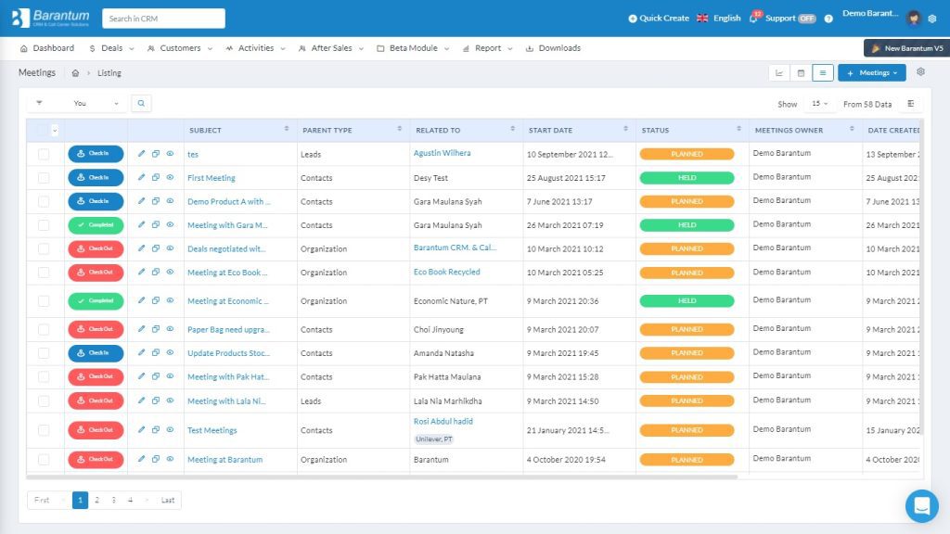Edit the 'tes' meeting with pencil icon

pyautogui.click(x=141, y=154)
